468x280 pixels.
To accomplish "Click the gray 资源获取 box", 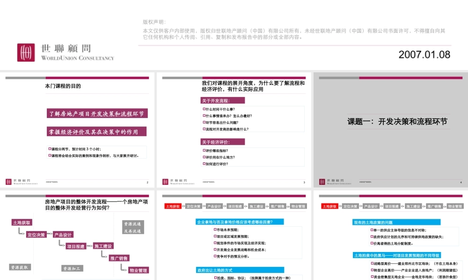I will pos(20,267).
